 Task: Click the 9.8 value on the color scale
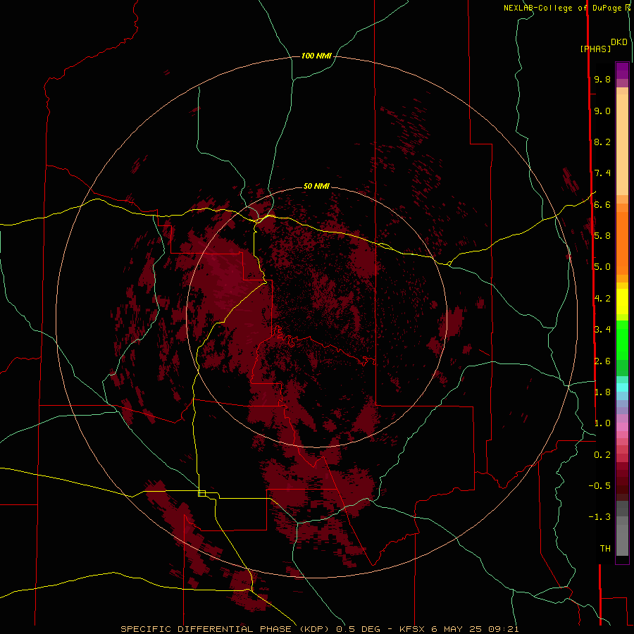click(x=602, y=79)
